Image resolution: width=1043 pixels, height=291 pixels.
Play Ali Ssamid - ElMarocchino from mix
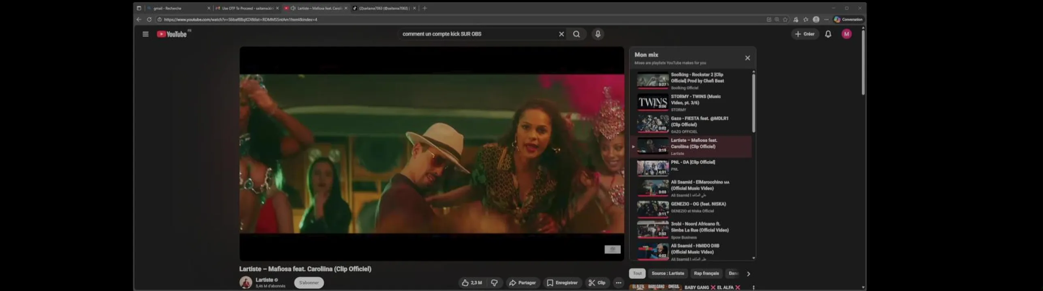click(x=691, y=188)
